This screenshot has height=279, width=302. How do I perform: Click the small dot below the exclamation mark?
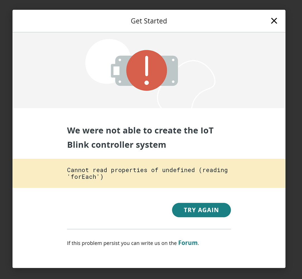point(147,82)
